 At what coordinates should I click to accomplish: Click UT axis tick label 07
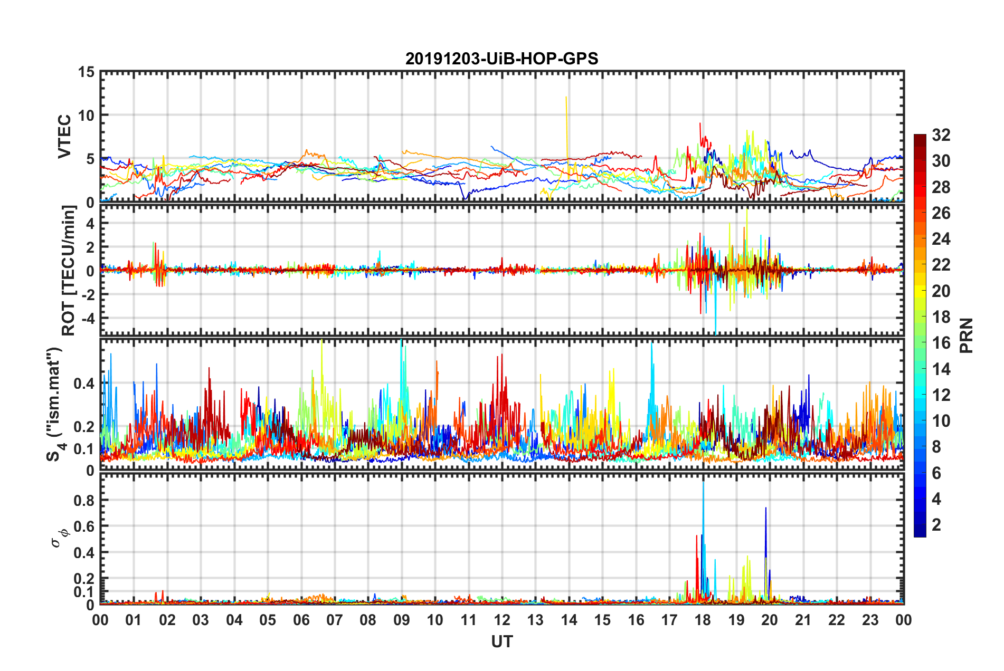pyautogui.click(x=335, y=620)
